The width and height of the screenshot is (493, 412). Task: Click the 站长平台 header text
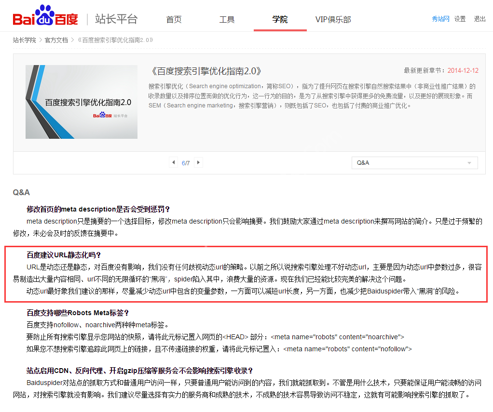click(116, 19)
